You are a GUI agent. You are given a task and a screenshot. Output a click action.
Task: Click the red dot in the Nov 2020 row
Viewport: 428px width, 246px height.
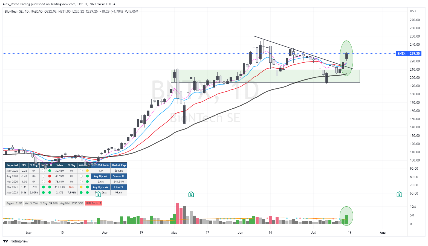[50, 181]
